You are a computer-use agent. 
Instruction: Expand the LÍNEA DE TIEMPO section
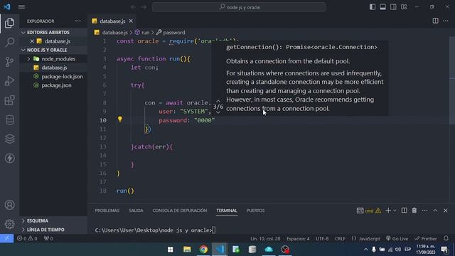[x=45, y=230]
